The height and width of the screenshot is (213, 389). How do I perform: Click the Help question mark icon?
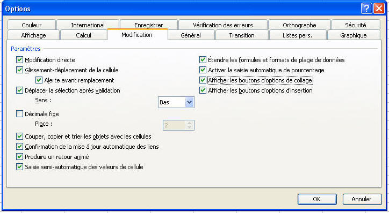(366, 9)
